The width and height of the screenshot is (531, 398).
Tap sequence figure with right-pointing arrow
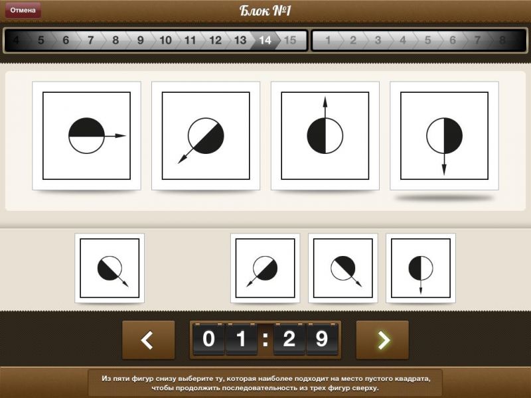pyautogui.click(x=86, y=135)
